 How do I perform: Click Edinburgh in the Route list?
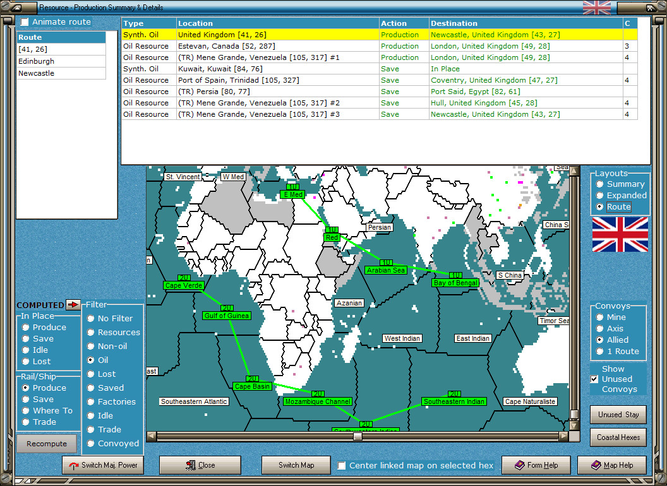click(x=36, y=61)
